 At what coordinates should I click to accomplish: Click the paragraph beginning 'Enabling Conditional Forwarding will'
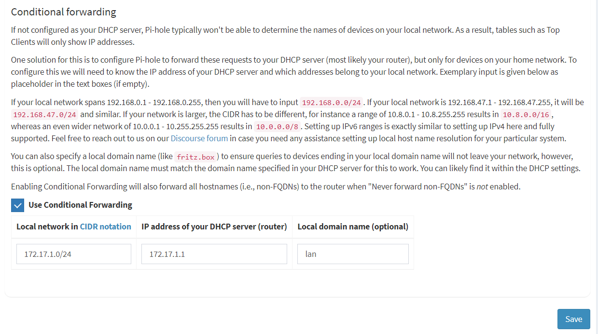pyautogui.click(x=266, y=187)
